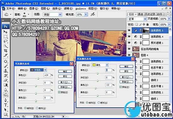173x119 pixels.
Task: Hide the 照片滤镜 1 layer
Action: tap(129, 42)
